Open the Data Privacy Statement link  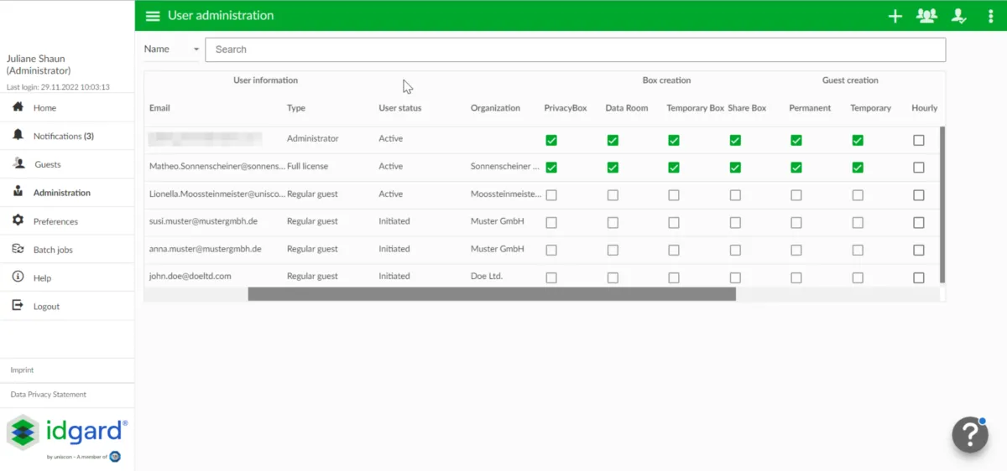coord(49,394)
